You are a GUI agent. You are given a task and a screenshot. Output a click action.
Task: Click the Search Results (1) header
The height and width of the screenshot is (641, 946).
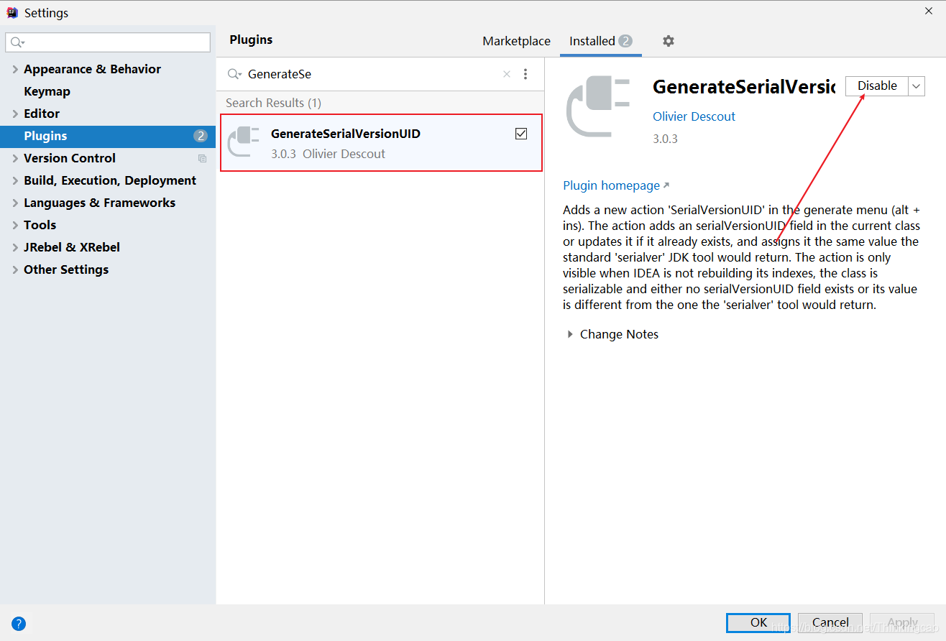273,103
